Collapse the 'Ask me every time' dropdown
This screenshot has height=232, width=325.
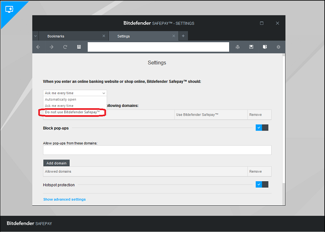[75, 93]
